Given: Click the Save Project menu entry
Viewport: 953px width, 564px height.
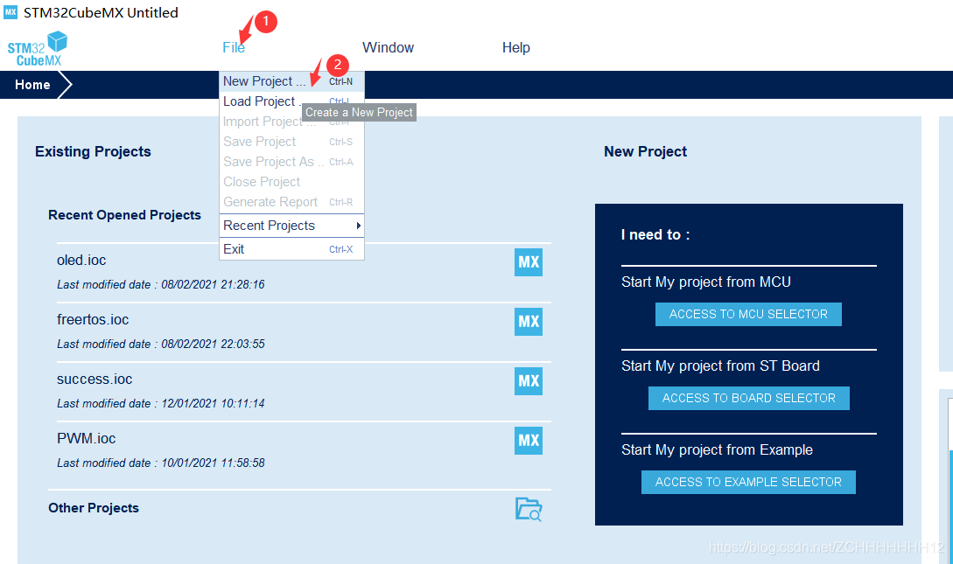Looking at the screenshot, I should click(x=291, y=142).
